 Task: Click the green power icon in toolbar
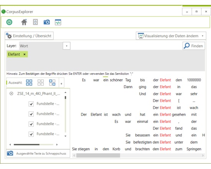9,22
